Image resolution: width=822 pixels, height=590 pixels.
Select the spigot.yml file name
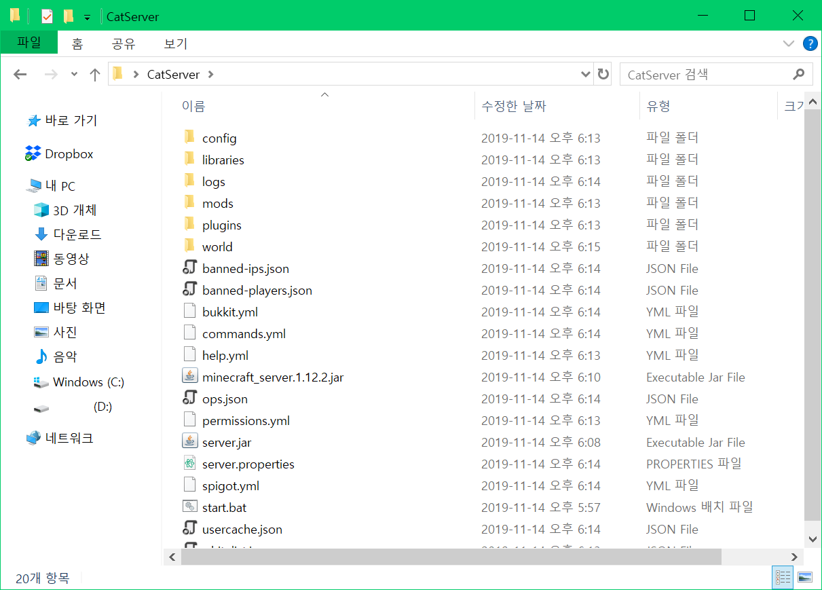pyautogui.click(x=231, y=485)
